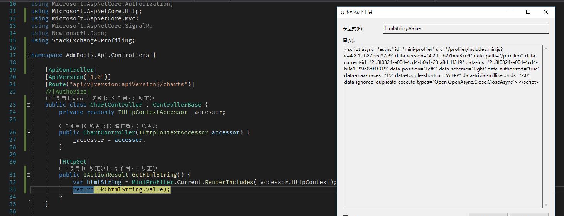Image resolution: width=564 pixels, height=216 pixels.
Task: Click the RenderIncludes method call
Action: coord(229,182)
